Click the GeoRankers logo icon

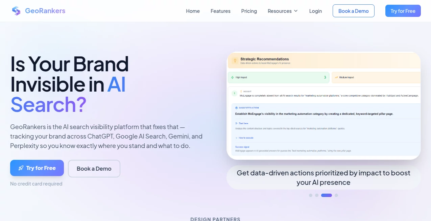pos(16,11)
